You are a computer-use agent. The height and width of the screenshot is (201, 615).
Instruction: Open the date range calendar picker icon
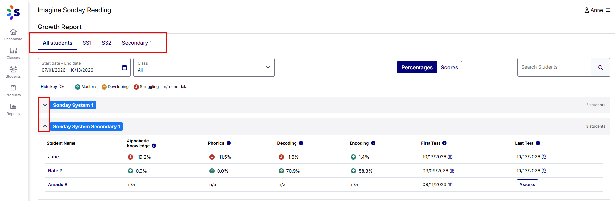124,67
